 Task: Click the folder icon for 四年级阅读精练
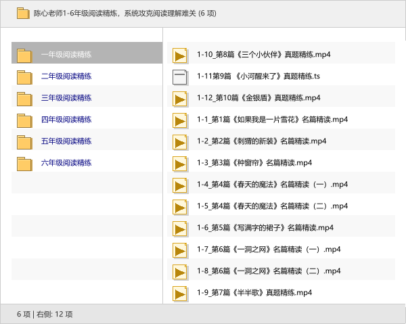pyautogui.click(x=24, y=120)
